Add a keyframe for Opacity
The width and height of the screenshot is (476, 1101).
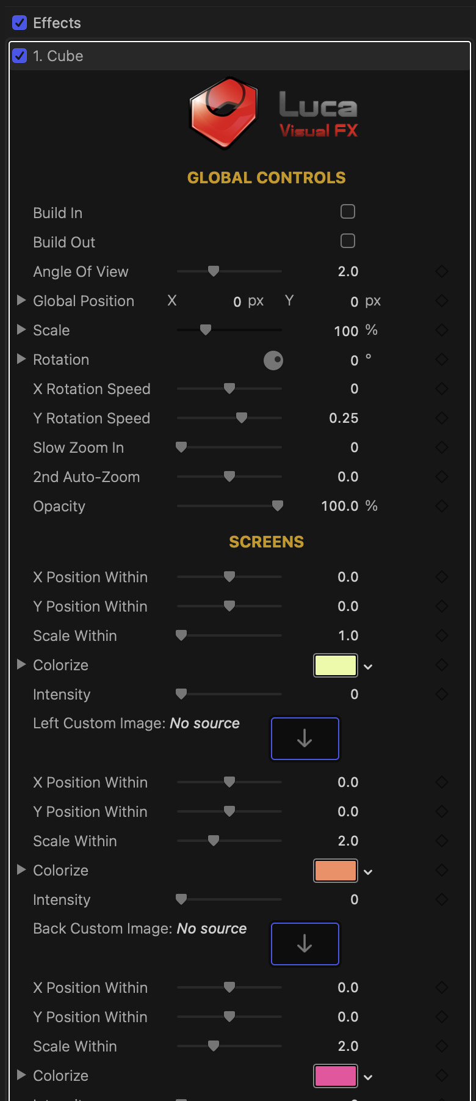pyautogui.click(x=442, y=506)
